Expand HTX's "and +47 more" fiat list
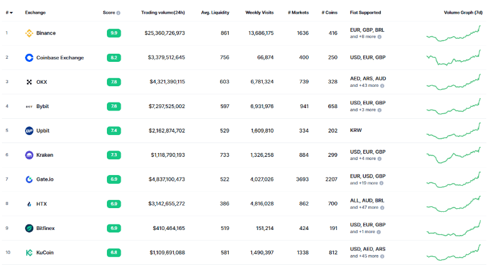The image size is (492, 265). pos(366,207)
